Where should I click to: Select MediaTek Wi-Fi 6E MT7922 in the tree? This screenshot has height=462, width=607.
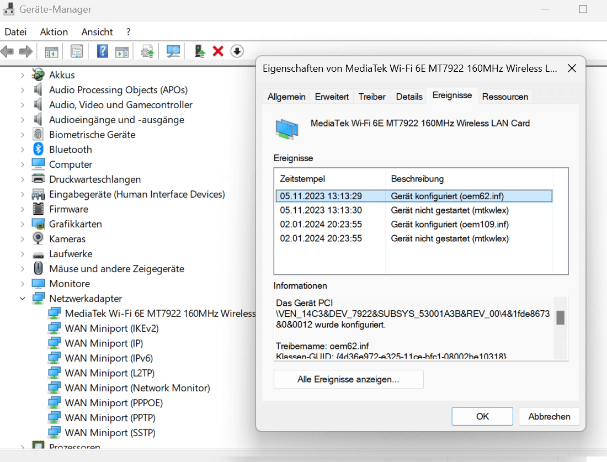[x=160, y=314]
